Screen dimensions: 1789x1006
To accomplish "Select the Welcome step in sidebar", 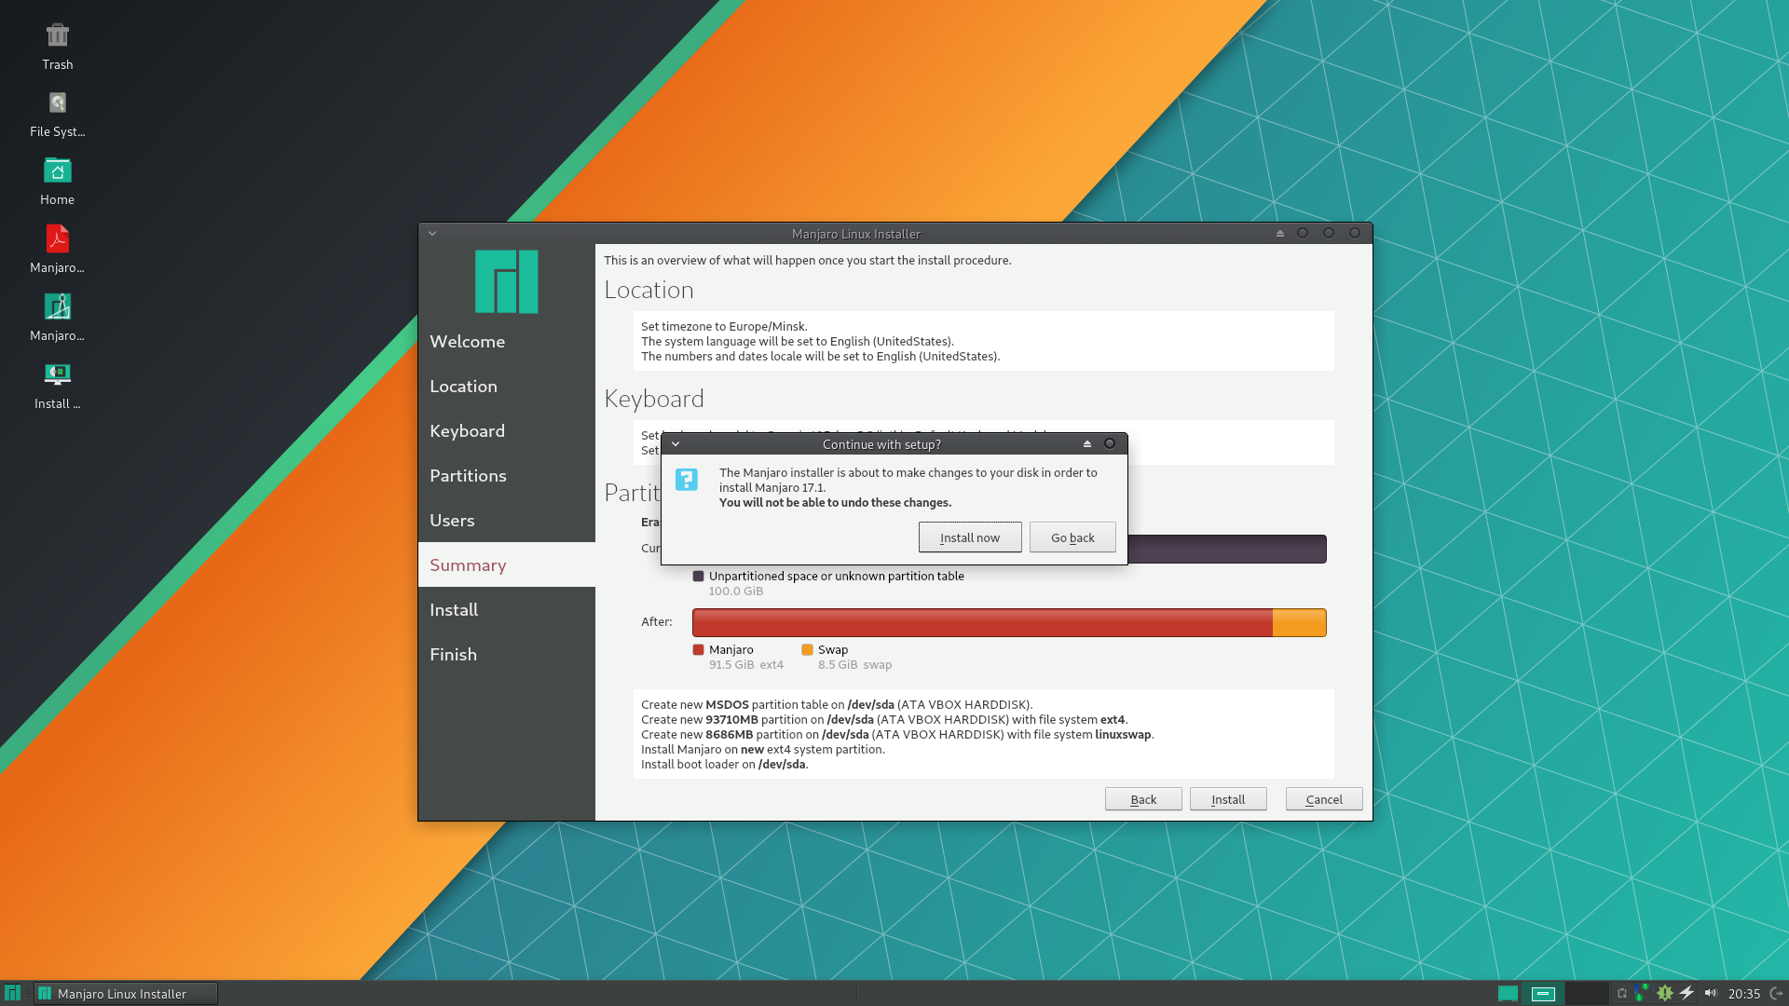I will point(507,342).
